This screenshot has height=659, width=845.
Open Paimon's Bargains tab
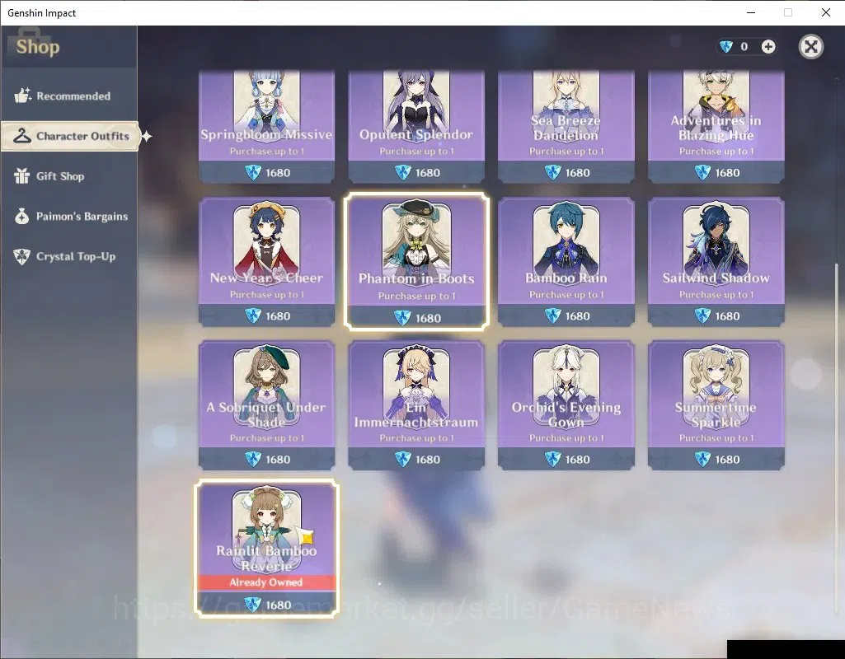pos(69,217)
